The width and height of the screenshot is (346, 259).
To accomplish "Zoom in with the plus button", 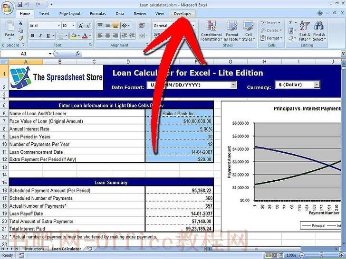I will 341,255.
